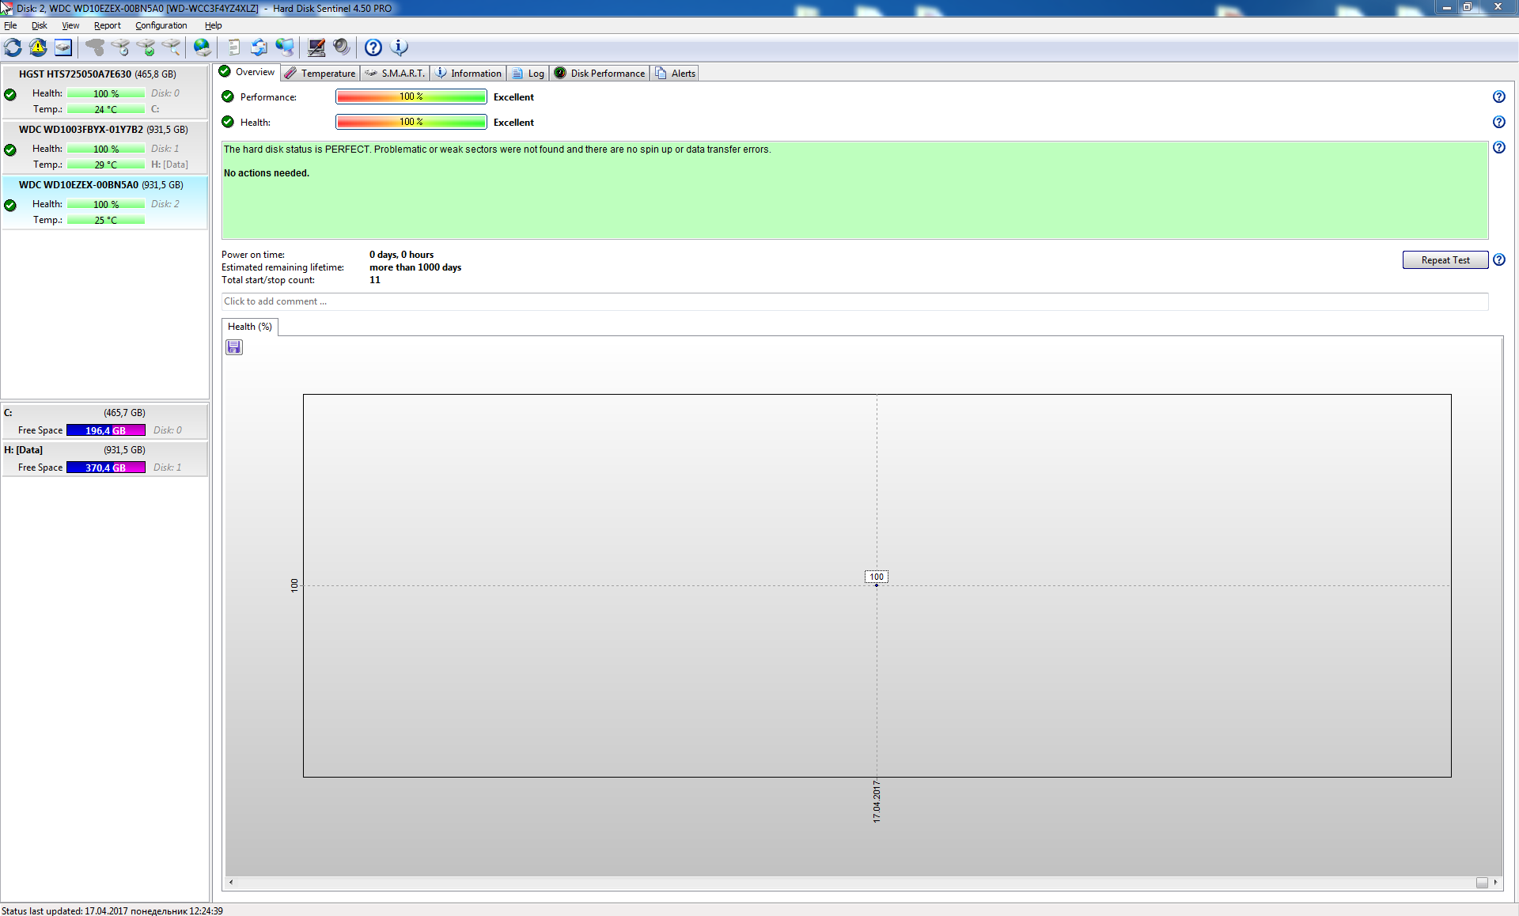The width and height of the screenshot is (1519, 916).
Task: Click the disk panel toolbar icon
Action: pyautogui.click(x=63, y=47)
